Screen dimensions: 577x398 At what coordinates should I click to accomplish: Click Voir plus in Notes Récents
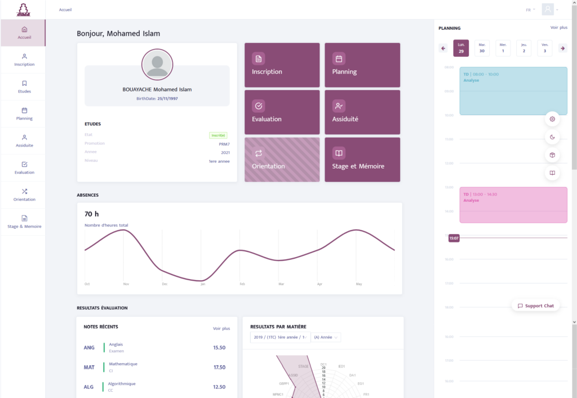[221, 329]
